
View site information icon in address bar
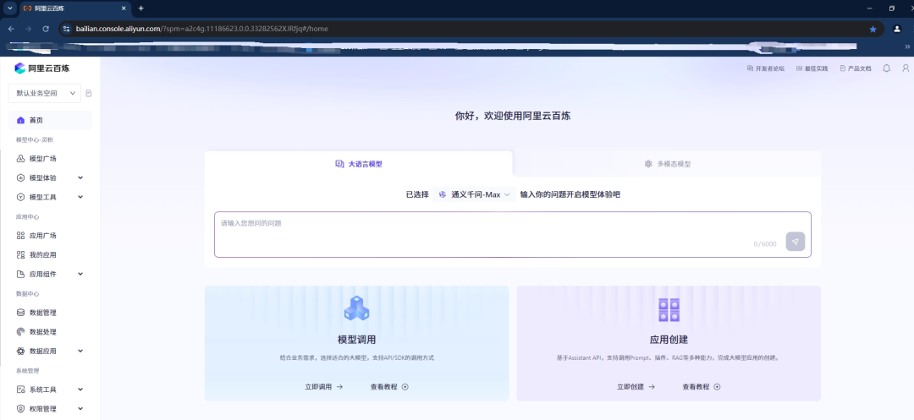(67, 29)
